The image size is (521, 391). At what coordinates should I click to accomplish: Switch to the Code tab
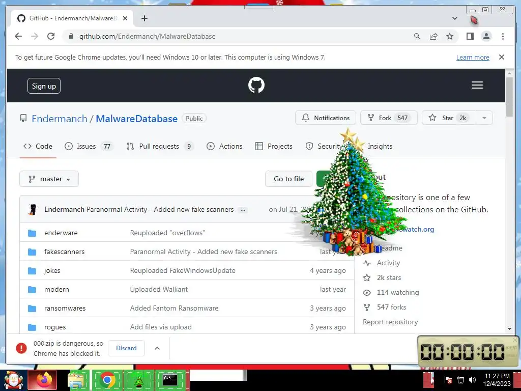point(38,146)
